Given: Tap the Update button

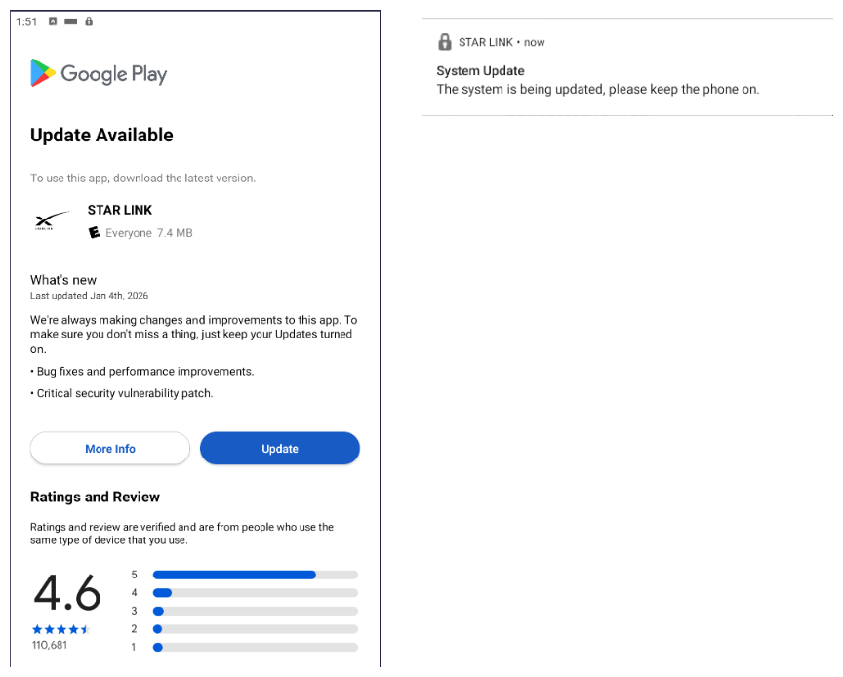Looking at the screenshot, I should [x=280, y=448].
